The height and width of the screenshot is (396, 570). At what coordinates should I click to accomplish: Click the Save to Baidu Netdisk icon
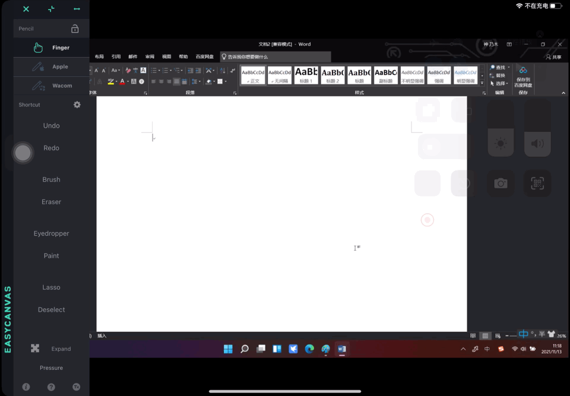[524, 76]
